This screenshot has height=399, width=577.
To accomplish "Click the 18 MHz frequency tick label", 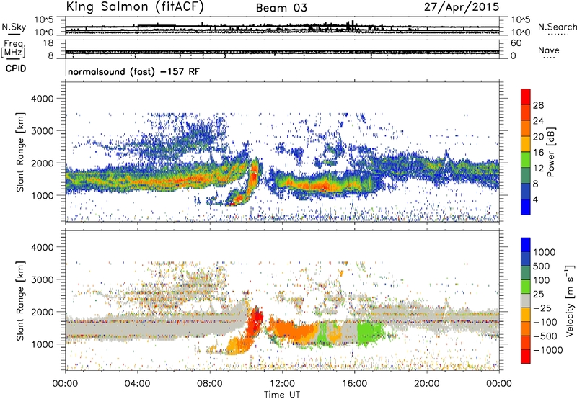I will (x=48, y=43).
